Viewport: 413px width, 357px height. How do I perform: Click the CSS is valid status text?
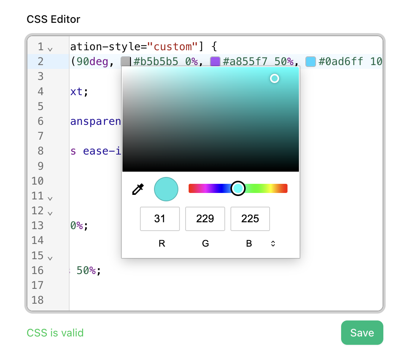click(x=55, y=333)
